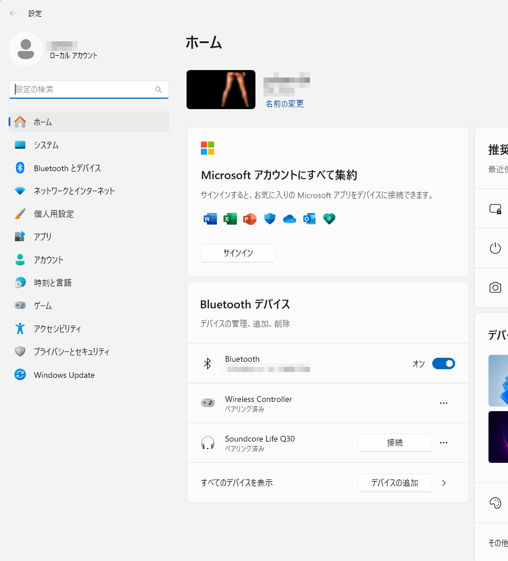The height and width of the screenshot is (561, 508).
Task: Focus the 設定の検索 search field
Action: point(83,90)
